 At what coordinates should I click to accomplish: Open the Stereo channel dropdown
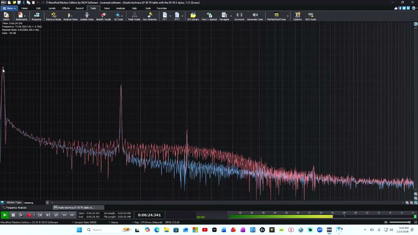coord(113,222)
